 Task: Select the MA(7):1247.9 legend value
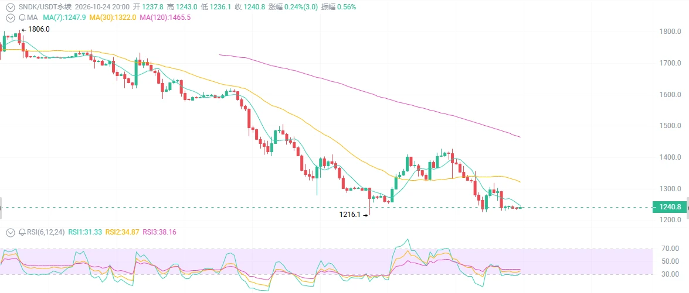point(65,18)
